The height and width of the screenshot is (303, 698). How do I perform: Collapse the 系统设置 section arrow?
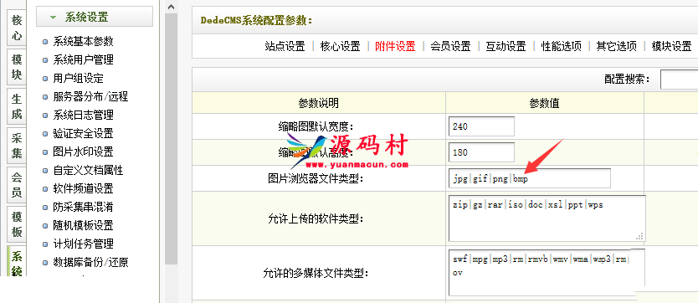(x=54, y=18)
